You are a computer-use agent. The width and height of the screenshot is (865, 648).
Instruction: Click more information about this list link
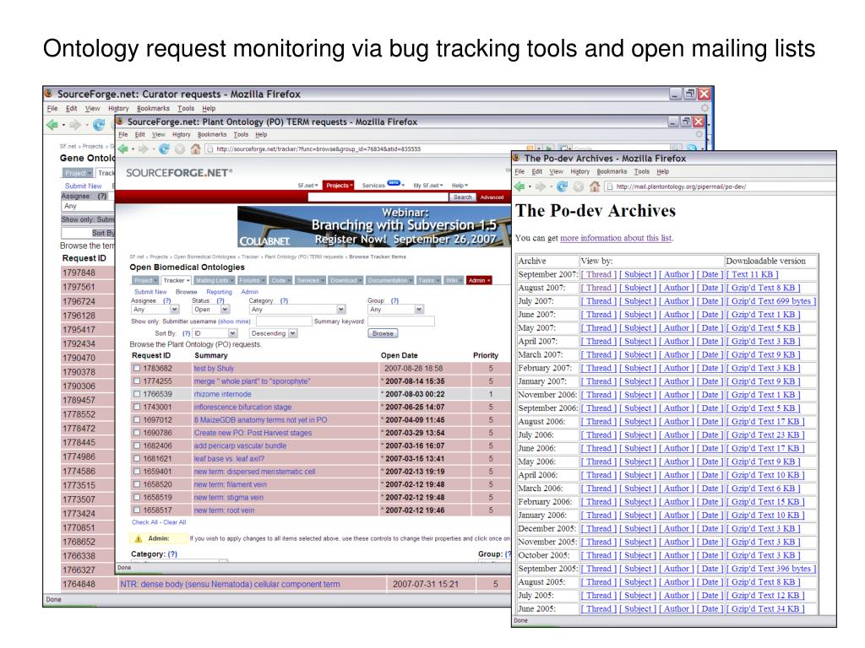click(x=616, y=238)
